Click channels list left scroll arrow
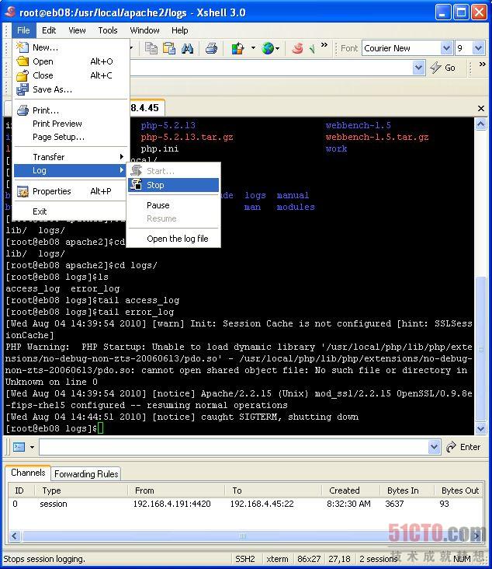The height and width of the screenshot is (569, 492). (x=15, y=536)
